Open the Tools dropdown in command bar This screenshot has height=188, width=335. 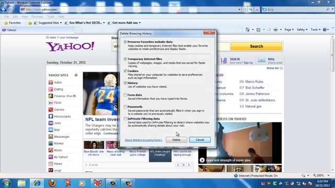point(316,30)
